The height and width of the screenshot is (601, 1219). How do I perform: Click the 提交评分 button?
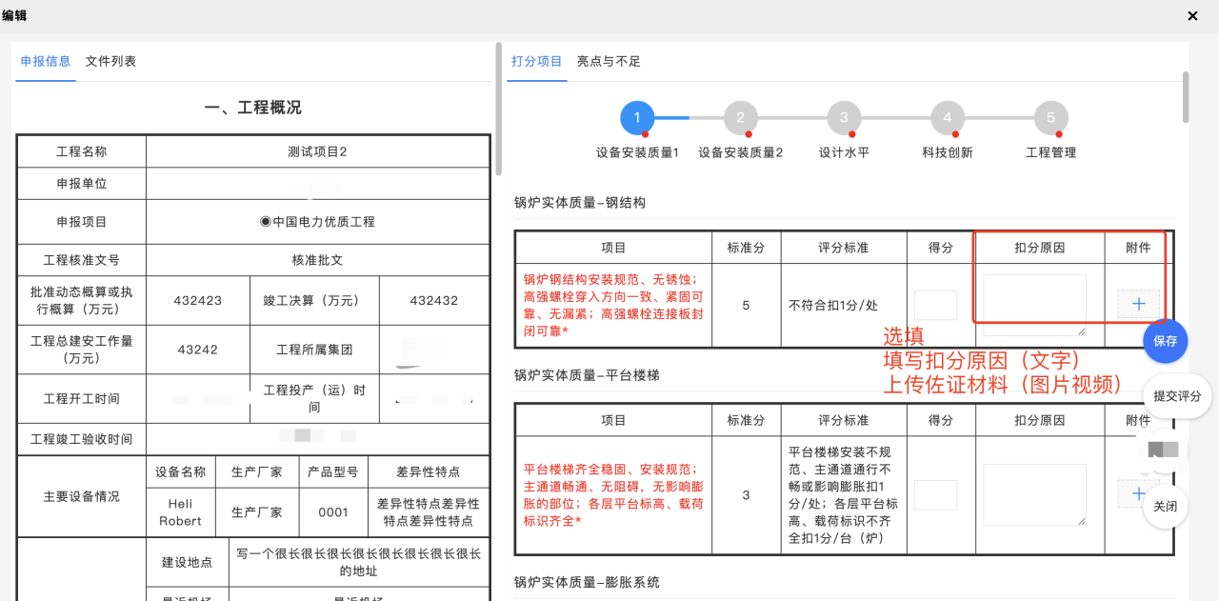[1177, 396]
